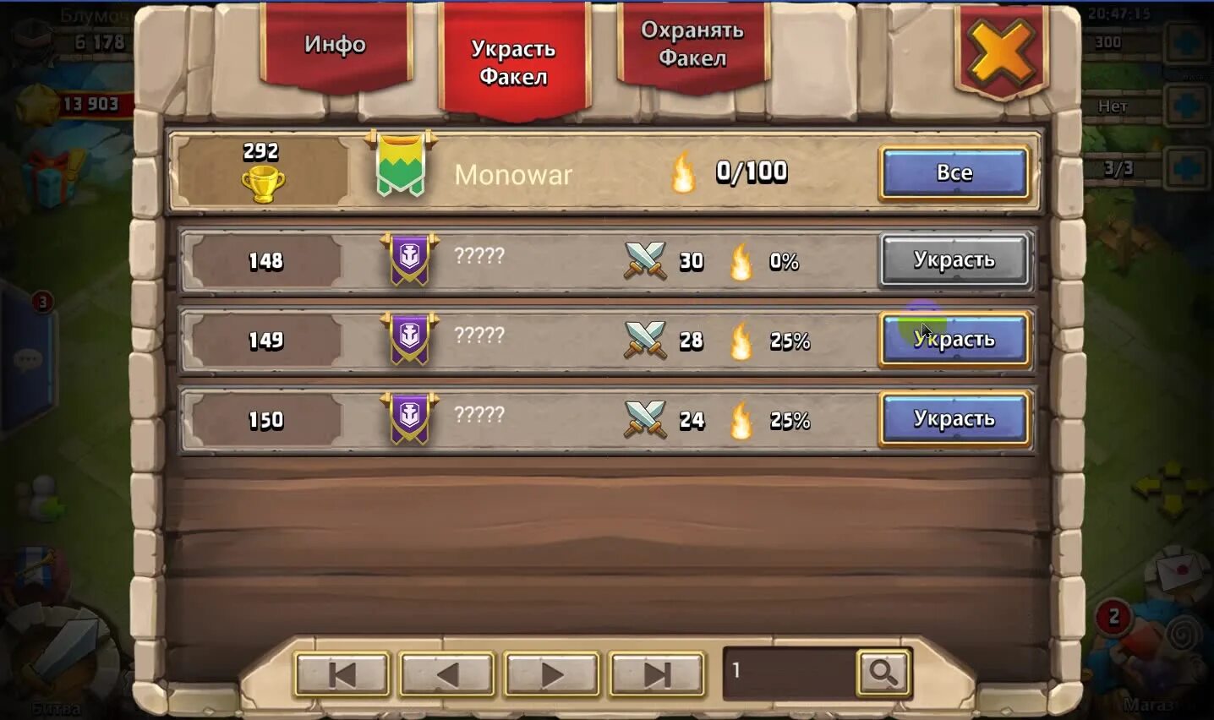Steal torch from rank 149 guild
This screenshot has height=720, width=1214.
pyautogui.click(x=954, y=340)
